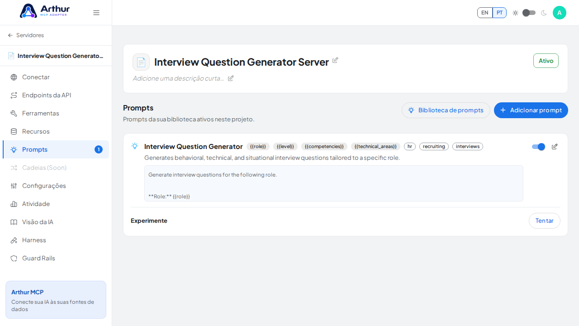Viewport: 579px width, 326px height.
Task: Click the small document icon in sidebar server title
Action: tap(11, 56)
